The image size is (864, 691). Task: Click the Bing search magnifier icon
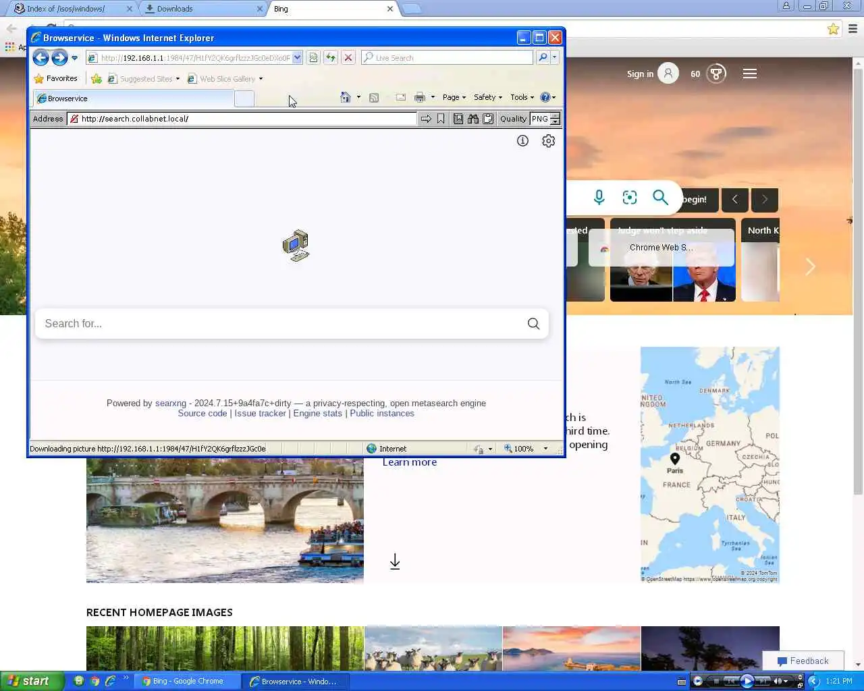pos(660,198)
